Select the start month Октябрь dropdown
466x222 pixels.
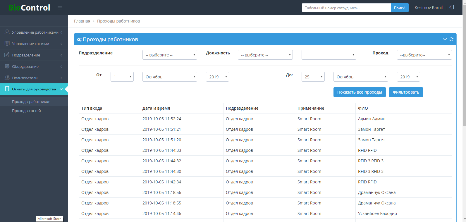(170, 77)
